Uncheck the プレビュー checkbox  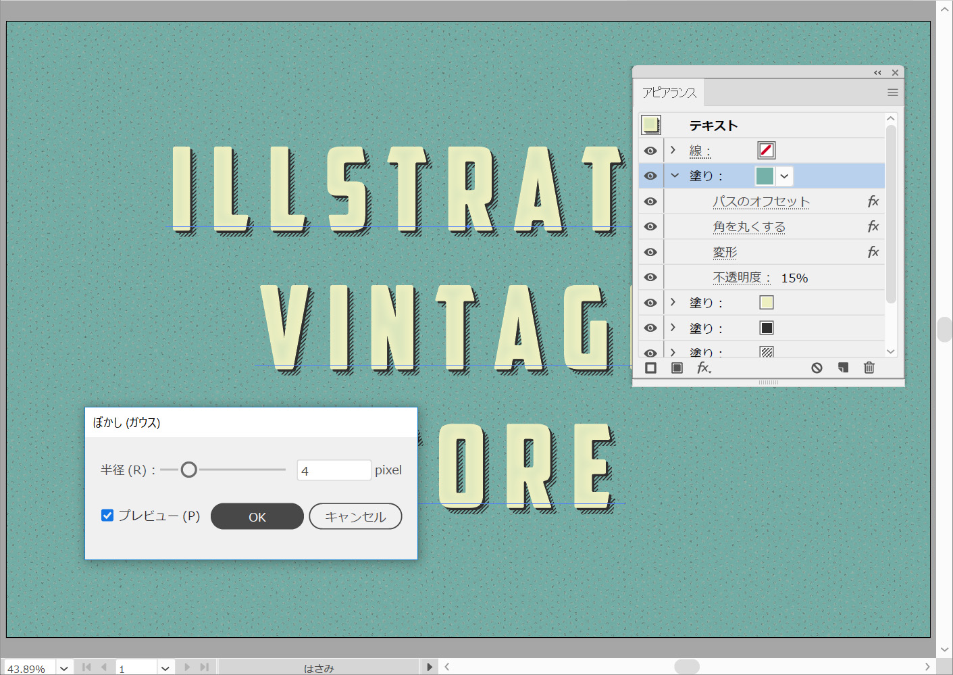107,516
